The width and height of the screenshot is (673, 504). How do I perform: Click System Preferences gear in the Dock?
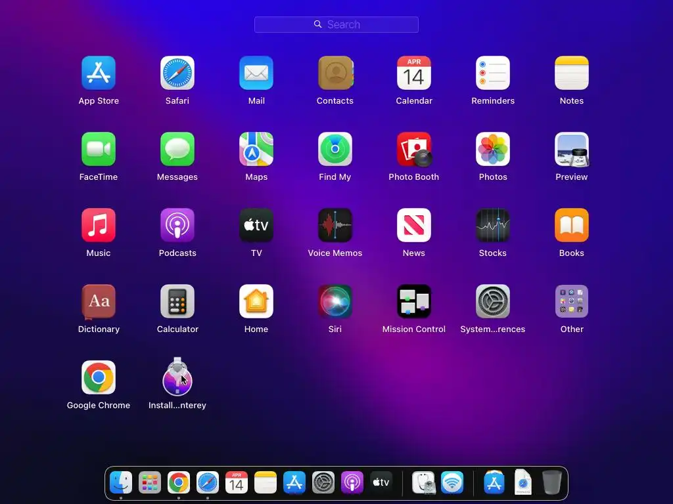point(323,482)
